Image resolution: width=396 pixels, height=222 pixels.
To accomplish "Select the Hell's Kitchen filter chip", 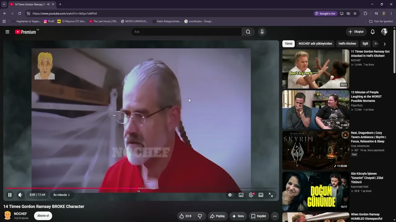I will click(347, 44).
